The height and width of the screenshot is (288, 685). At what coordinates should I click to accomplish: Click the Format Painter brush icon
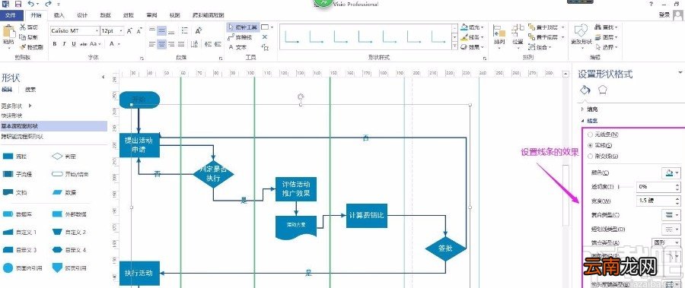point(23,47)
